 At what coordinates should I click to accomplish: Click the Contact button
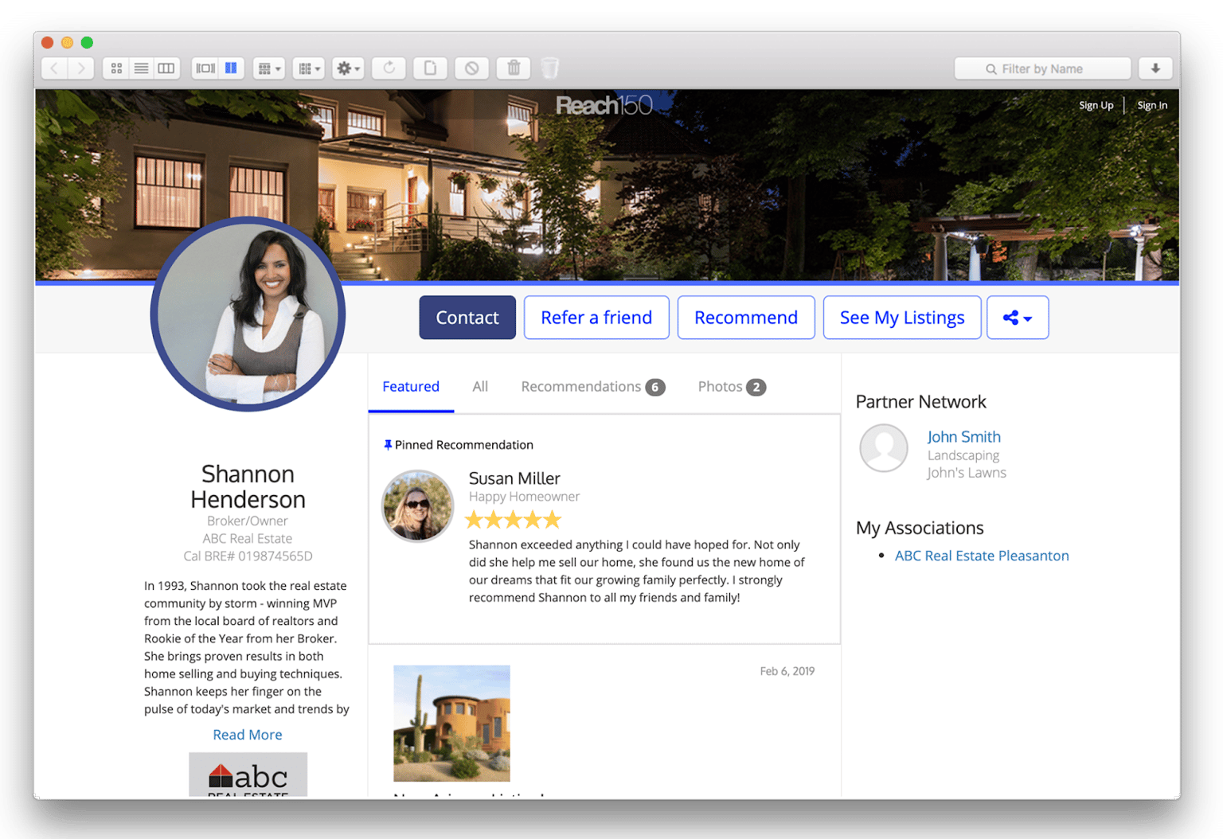[x=467, y=317]
